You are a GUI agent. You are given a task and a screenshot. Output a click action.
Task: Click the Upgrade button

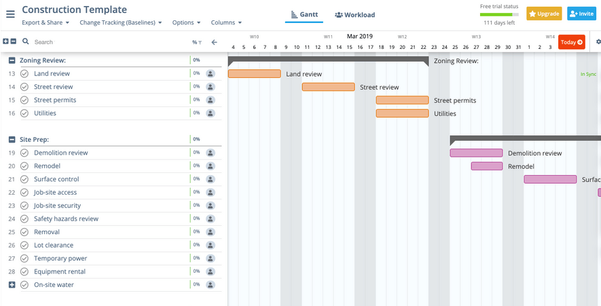[x=544, y=14]
